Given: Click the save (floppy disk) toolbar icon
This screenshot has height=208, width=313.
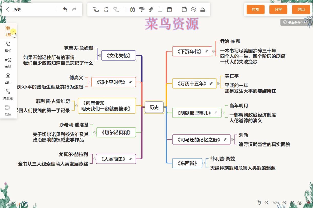Looking at the screenshot, I should [184, 9].
